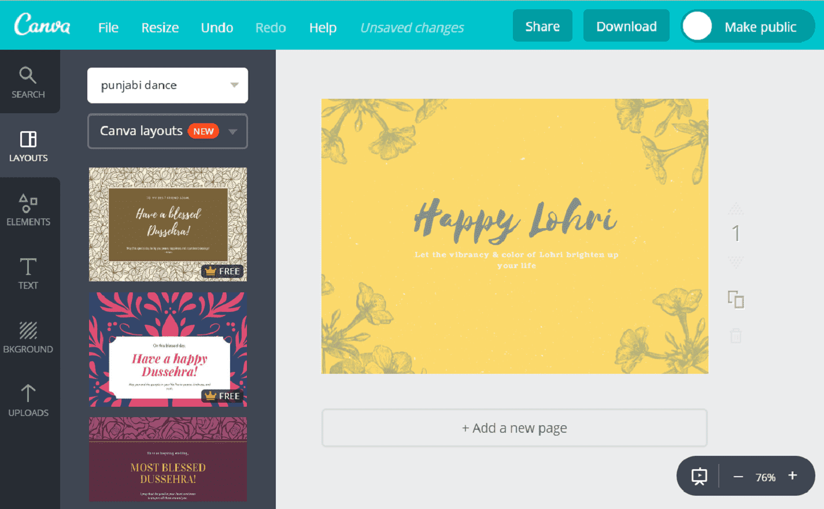Screen dimensions: 824x509
Task: Click the page number 1 label
Action: point(736,233)
